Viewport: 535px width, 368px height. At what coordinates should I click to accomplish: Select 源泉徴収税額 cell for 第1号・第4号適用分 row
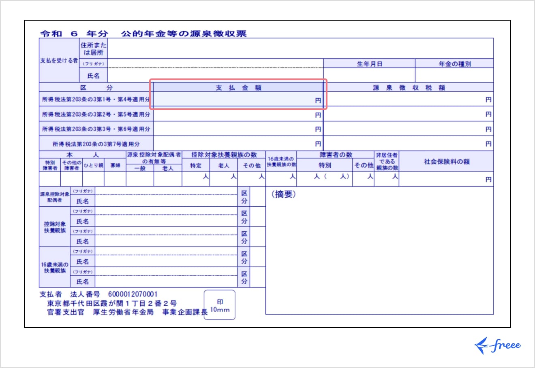pyautogui.click(x=408, y=99)
